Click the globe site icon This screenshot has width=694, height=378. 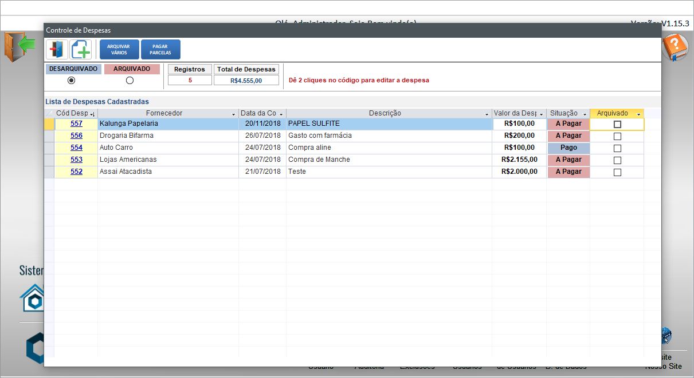[666, 334]
